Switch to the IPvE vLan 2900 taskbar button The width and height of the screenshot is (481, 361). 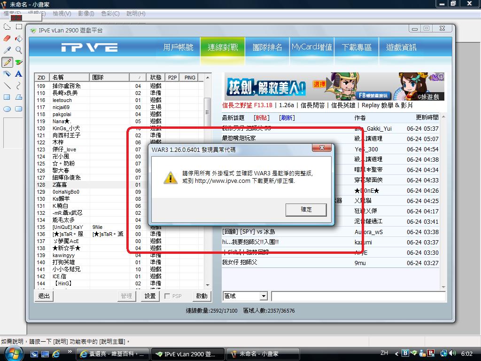188,354
